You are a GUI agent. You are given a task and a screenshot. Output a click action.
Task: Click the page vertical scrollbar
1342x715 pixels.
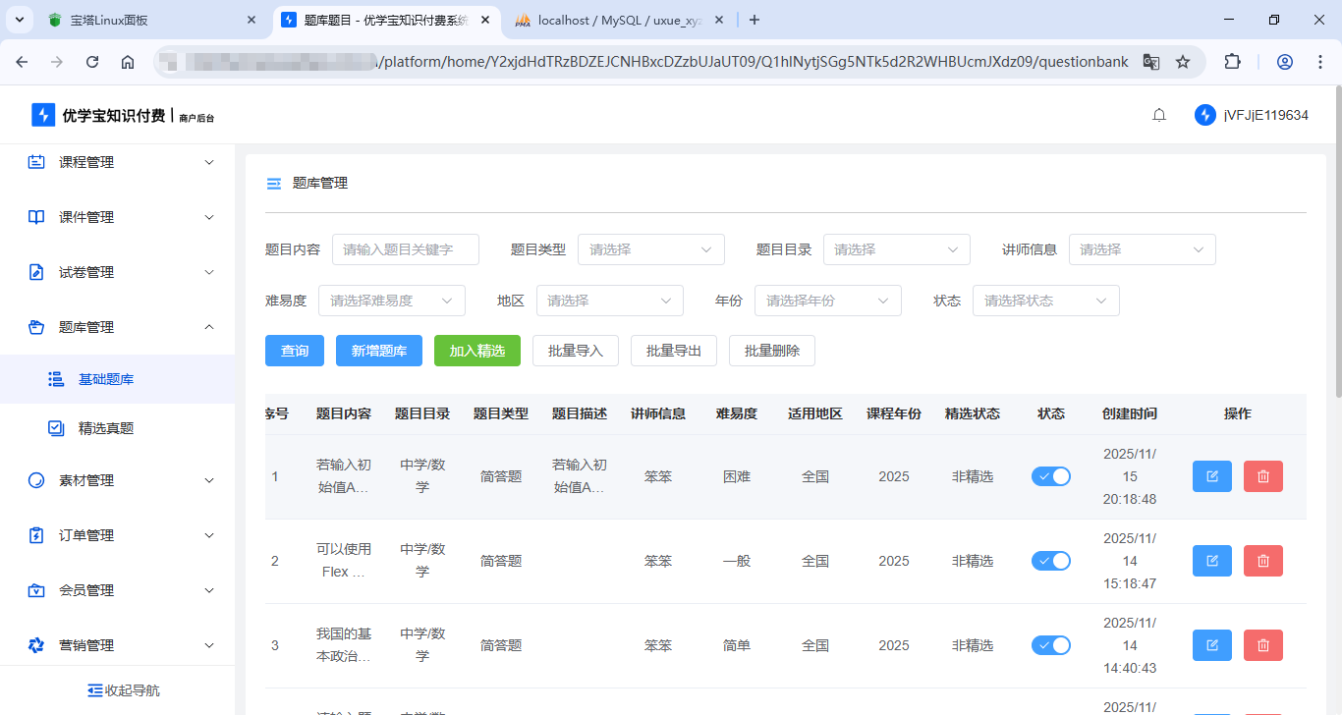coord(1336,246)
